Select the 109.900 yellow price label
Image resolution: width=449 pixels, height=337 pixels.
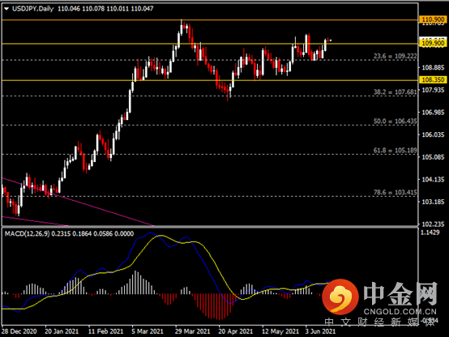[x=433, y=43]
